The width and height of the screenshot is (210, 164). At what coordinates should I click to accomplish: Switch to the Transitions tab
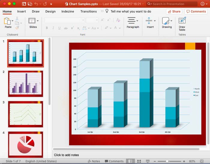(88, 11)
